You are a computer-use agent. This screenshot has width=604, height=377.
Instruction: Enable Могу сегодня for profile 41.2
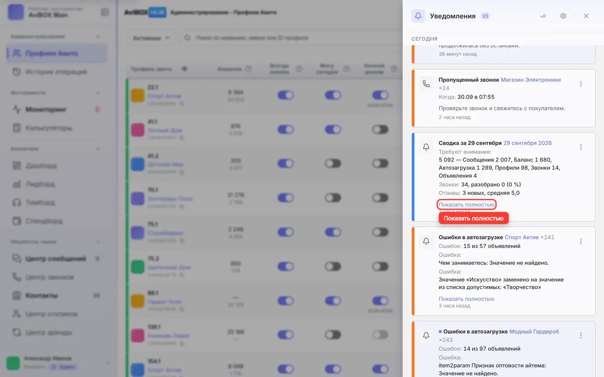(x=333, y=163)
